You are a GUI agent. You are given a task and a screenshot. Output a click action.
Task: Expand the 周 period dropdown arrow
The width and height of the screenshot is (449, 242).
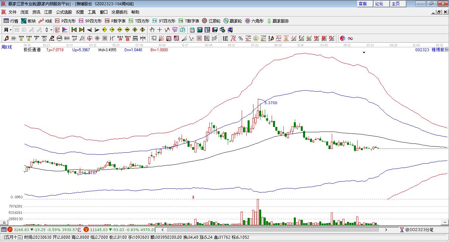(x=11, y=30)
